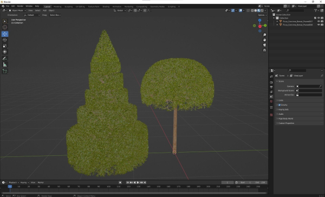The height and width of the screenshot is (197, 325).
Task: Click the Play animation button
Action: [138, 182]
